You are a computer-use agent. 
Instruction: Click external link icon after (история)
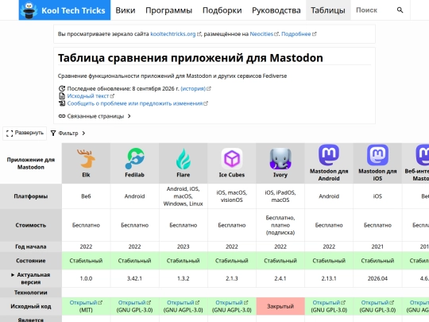coord(209,88)
